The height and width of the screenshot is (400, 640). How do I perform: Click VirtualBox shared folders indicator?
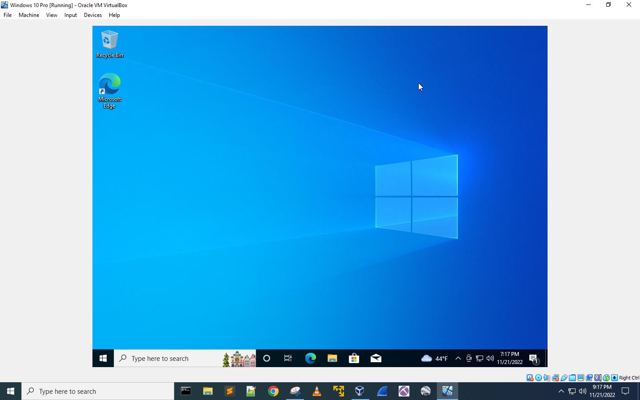572,378
